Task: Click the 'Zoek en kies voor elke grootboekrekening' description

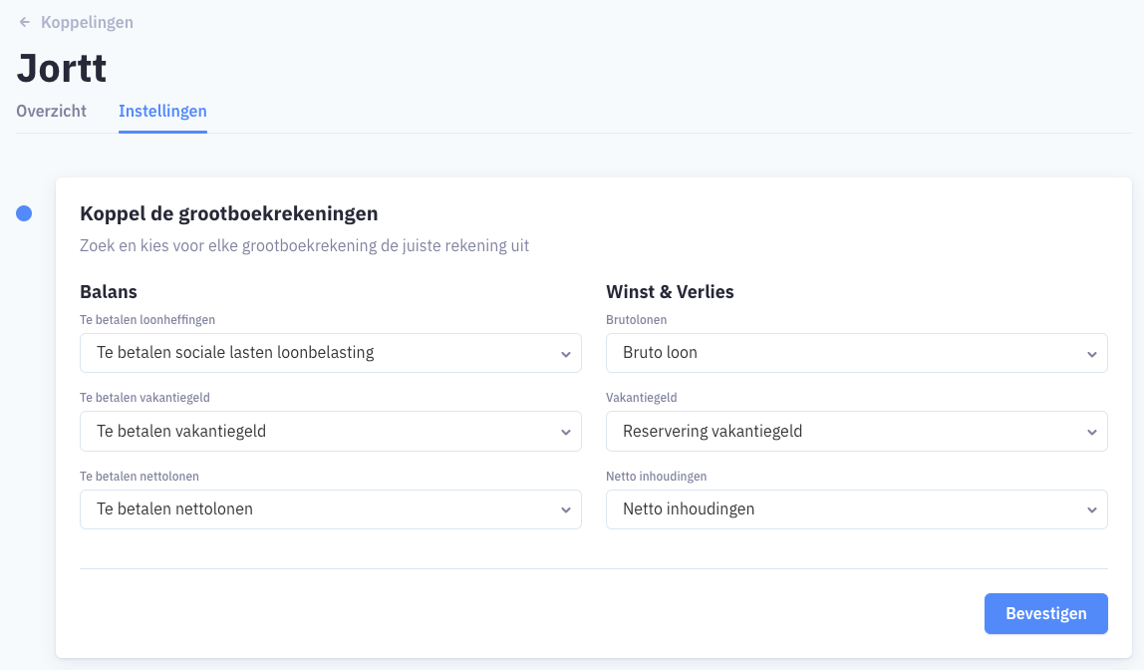Action: [304, 245]
